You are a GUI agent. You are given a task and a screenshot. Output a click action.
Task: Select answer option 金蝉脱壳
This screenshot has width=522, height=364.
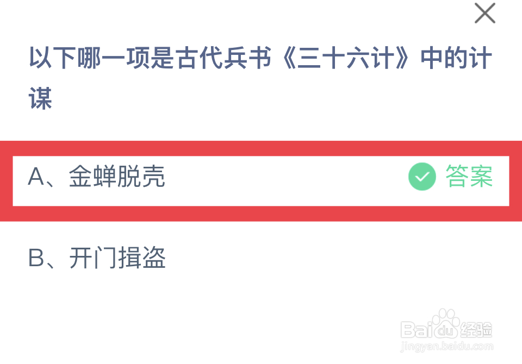coord(117,177)
